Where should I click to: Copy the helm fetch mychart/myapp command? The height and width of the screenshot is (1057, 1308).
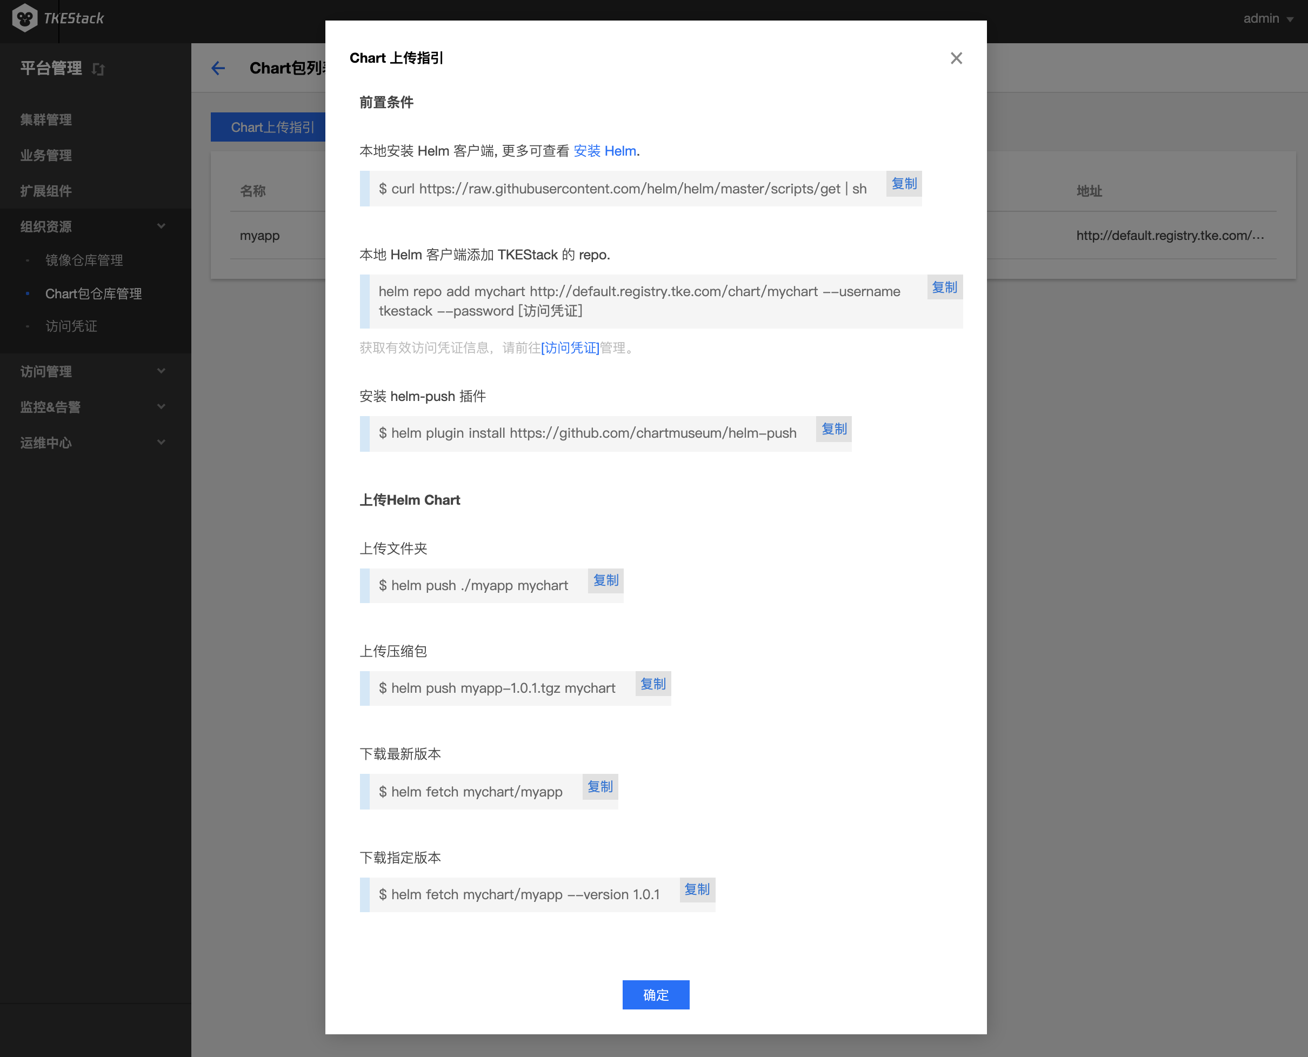[x=600, y=787]
